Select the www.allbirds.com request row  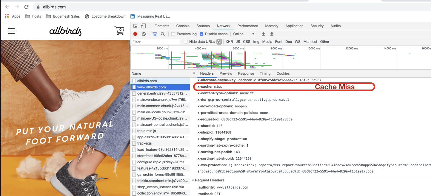pyautogui.click(x=160, y=87)
